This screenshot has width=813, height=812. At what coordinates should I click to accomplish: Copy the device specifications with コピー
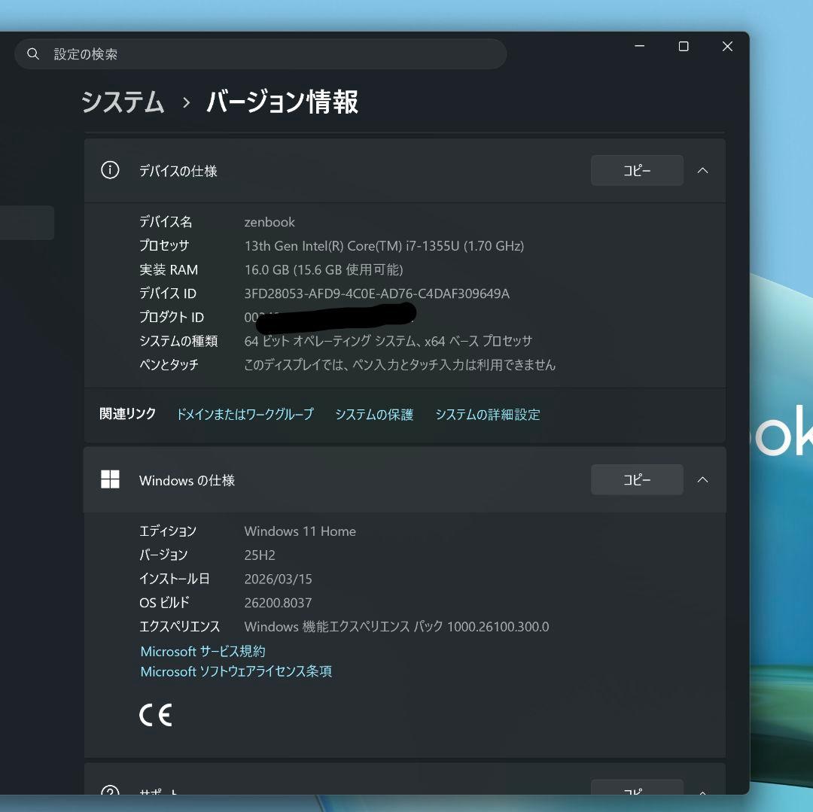tap(636, 170)
